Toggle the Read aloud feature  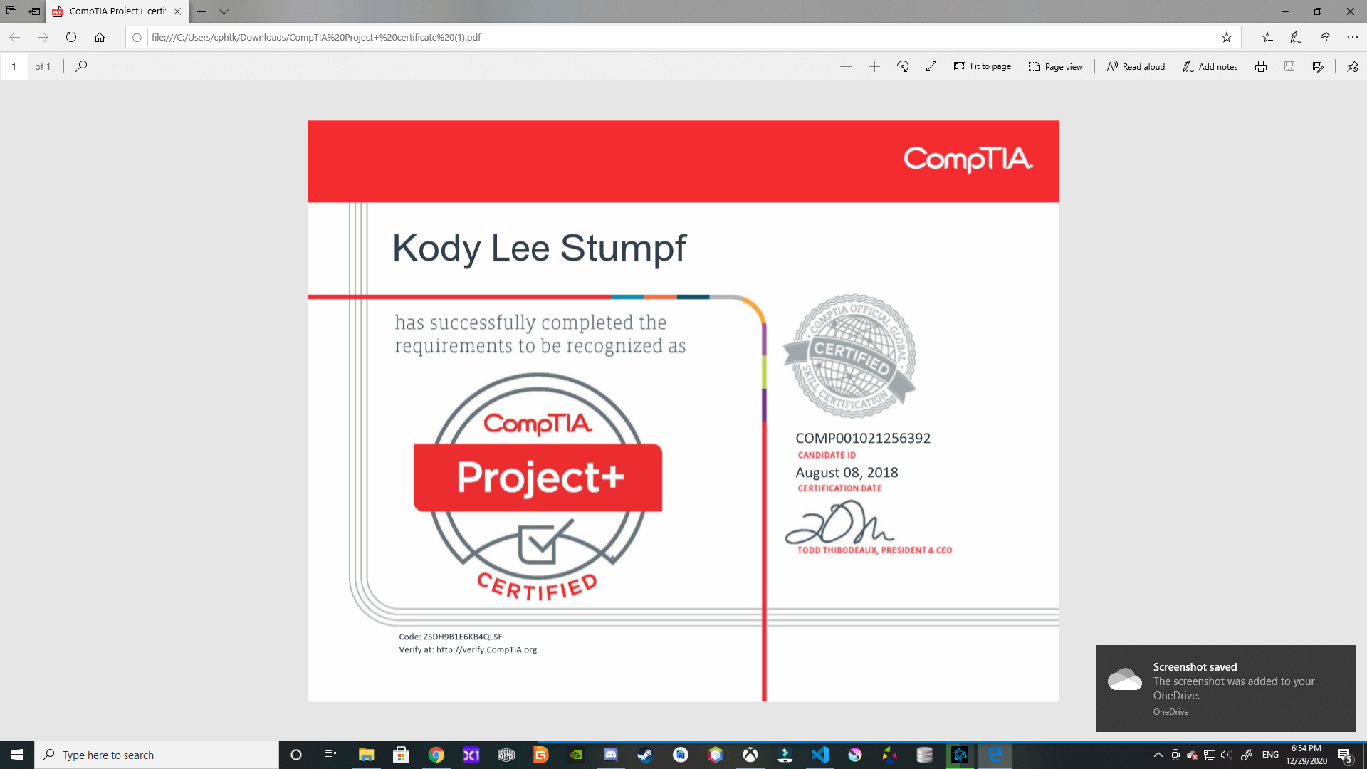[x=1136, y=65]
